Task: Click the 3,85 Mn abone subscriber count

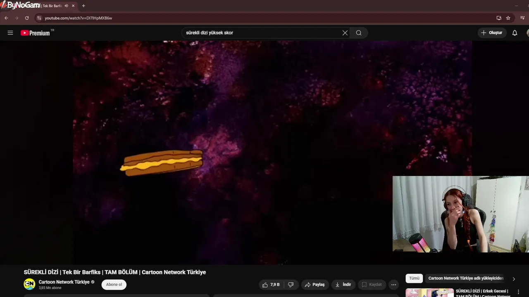Action: (50, 288)
